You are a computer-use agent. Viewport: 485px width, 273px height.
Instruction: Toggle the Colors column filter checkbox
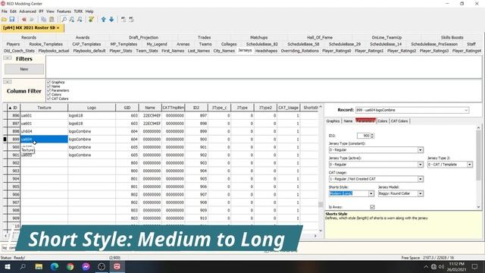48,94
